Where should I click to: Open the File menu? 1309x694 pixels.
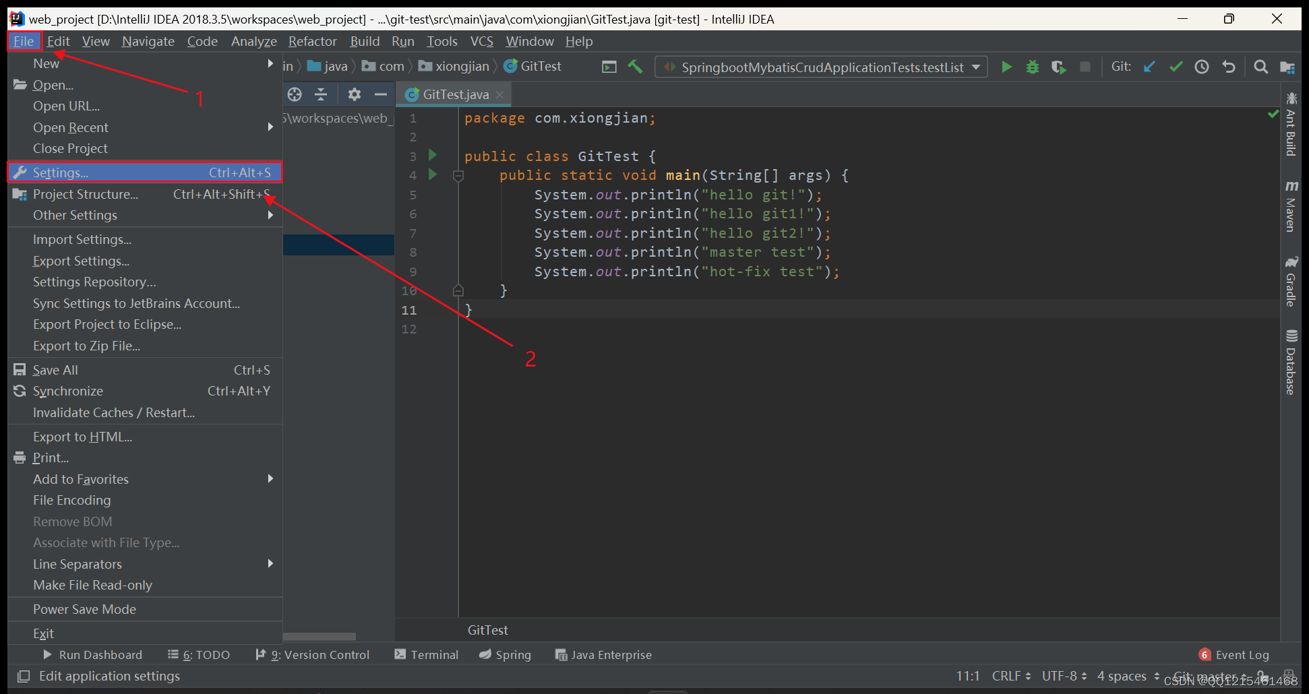(x=24, y=41)
